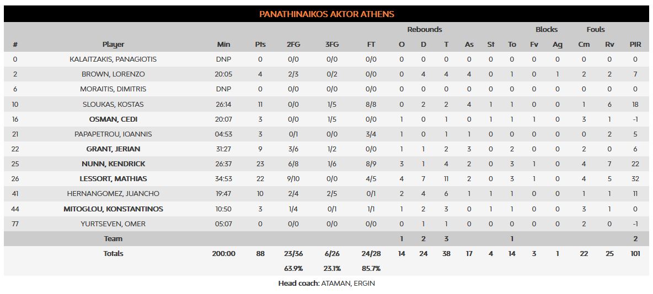Click Hernangomez, Juancho player name
Screen dimensions: 653x294
coord(113,193)
